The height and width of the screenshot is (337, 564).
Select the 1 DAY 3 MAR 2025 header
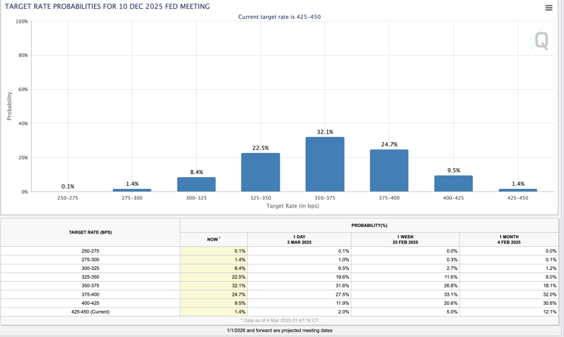pos(299,239)
